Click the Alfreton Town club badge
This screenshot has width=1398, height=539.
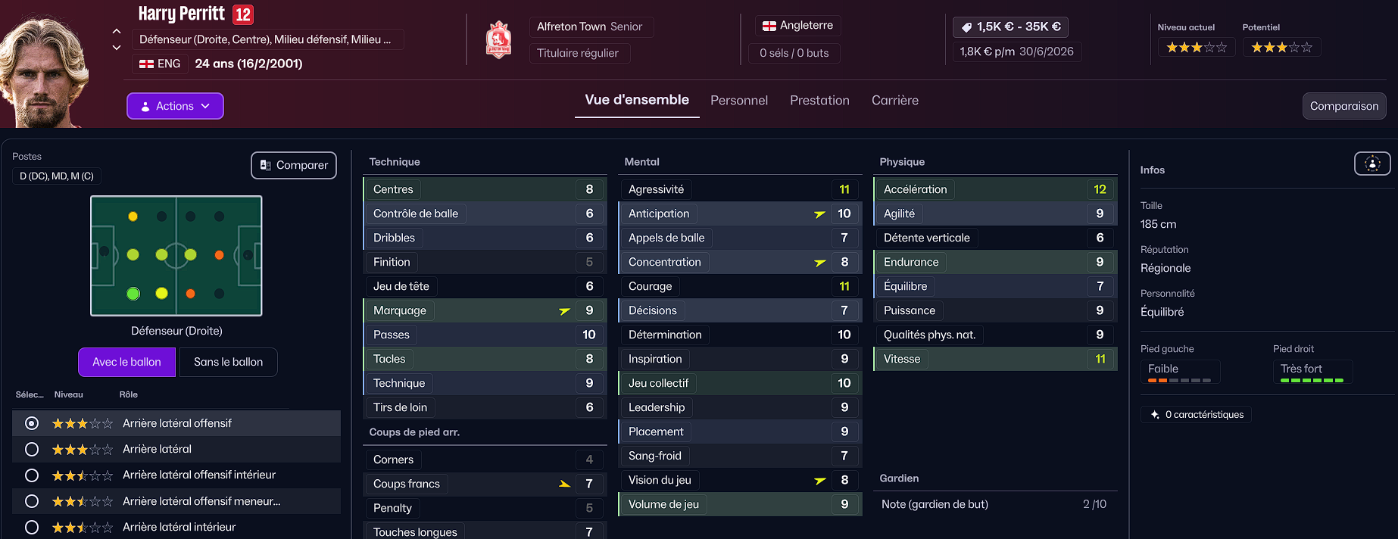(x=498, y=40)
